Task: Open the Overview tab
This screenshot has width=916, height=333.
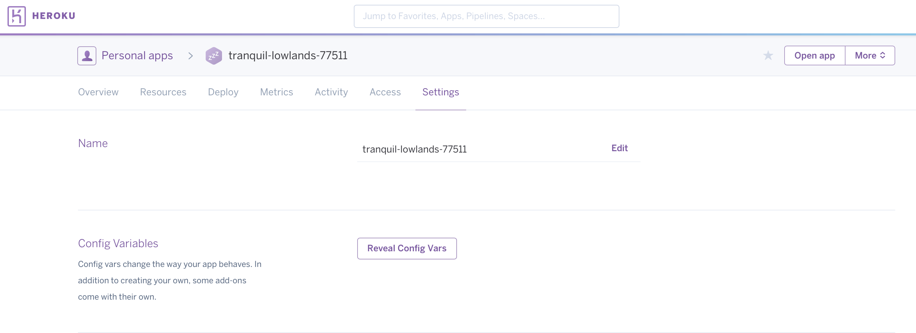Action: pyautogui.click(x=98, y=92)
